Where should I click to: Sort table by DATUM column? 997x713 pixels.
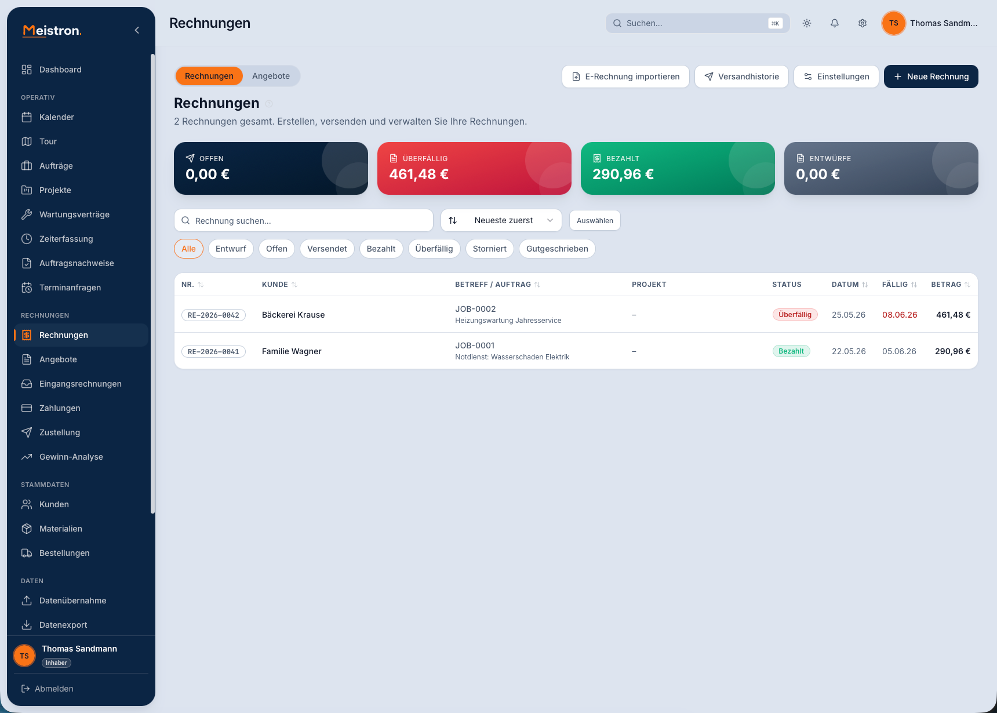click(850, 285)
